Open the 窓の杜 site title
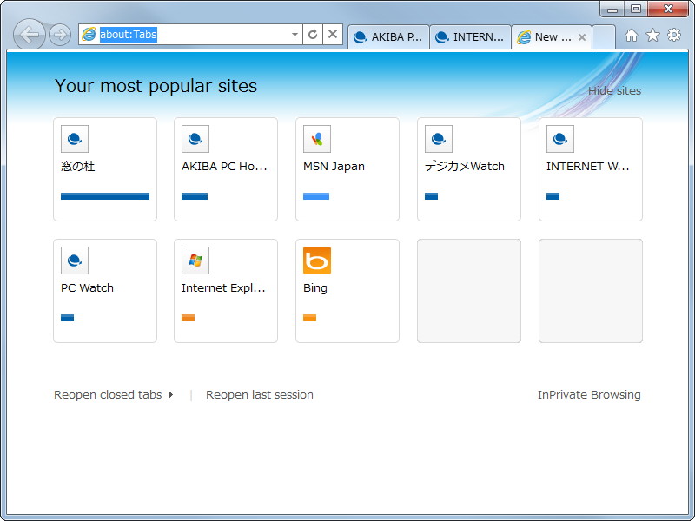Viewport: 695px width, 521px height. 78,167
